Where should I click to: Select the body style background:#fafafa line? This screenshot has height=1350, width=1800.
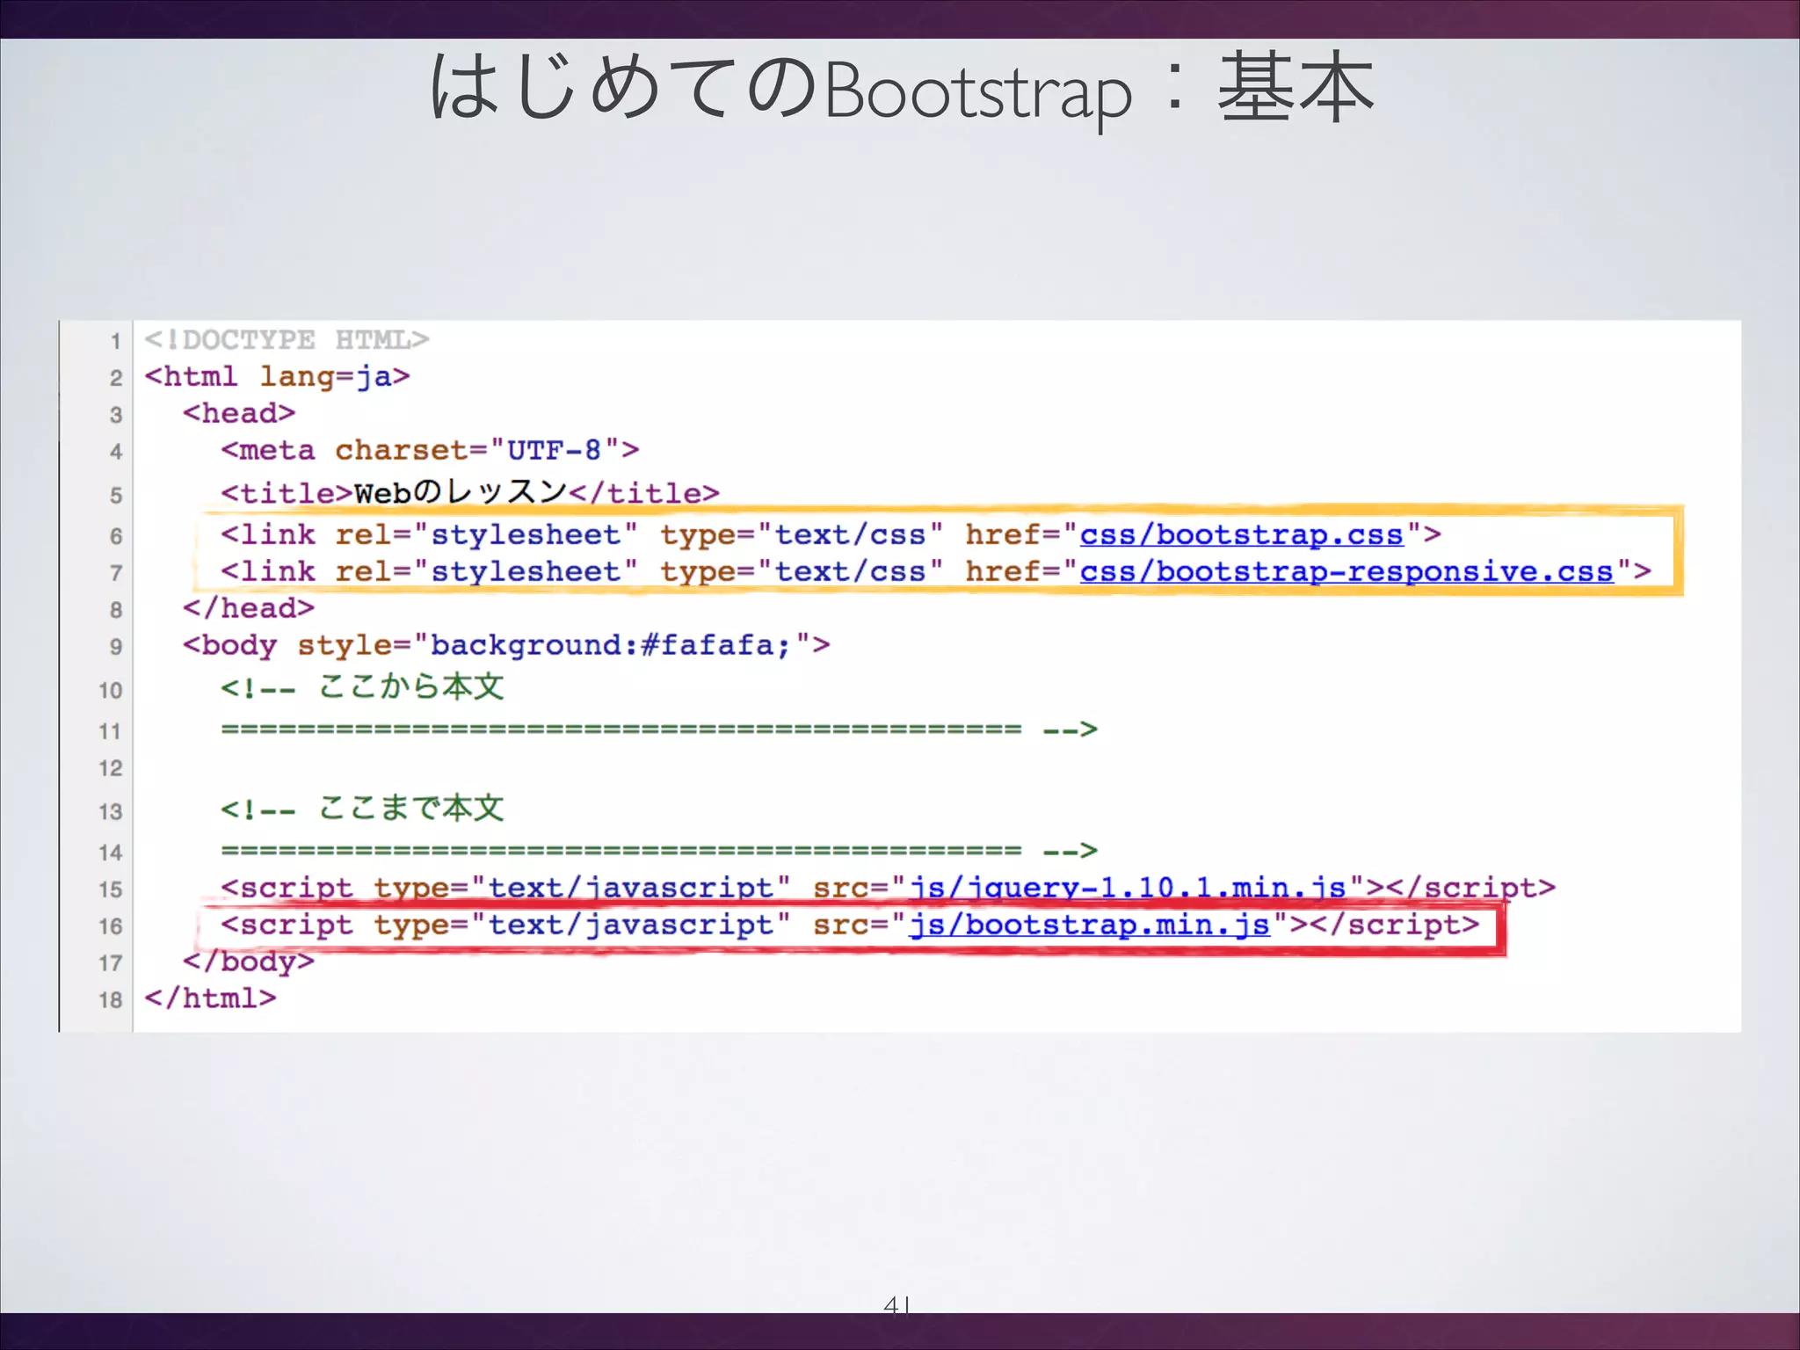506,645
